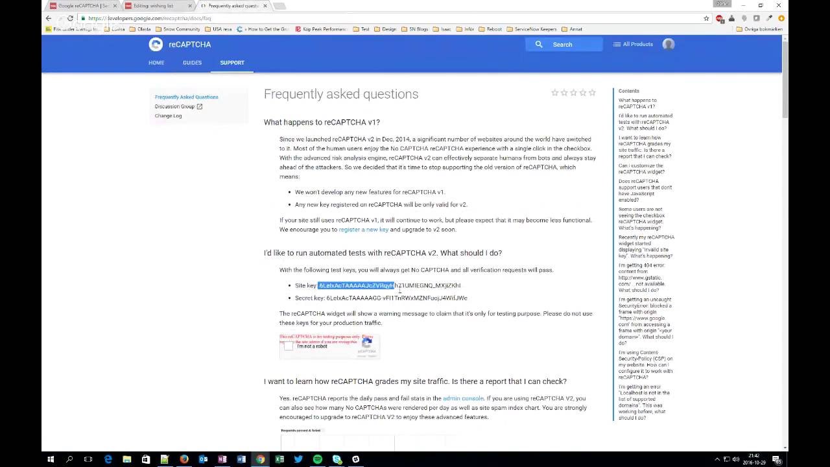Open Task View from the taskbar

tap(88, 459)
